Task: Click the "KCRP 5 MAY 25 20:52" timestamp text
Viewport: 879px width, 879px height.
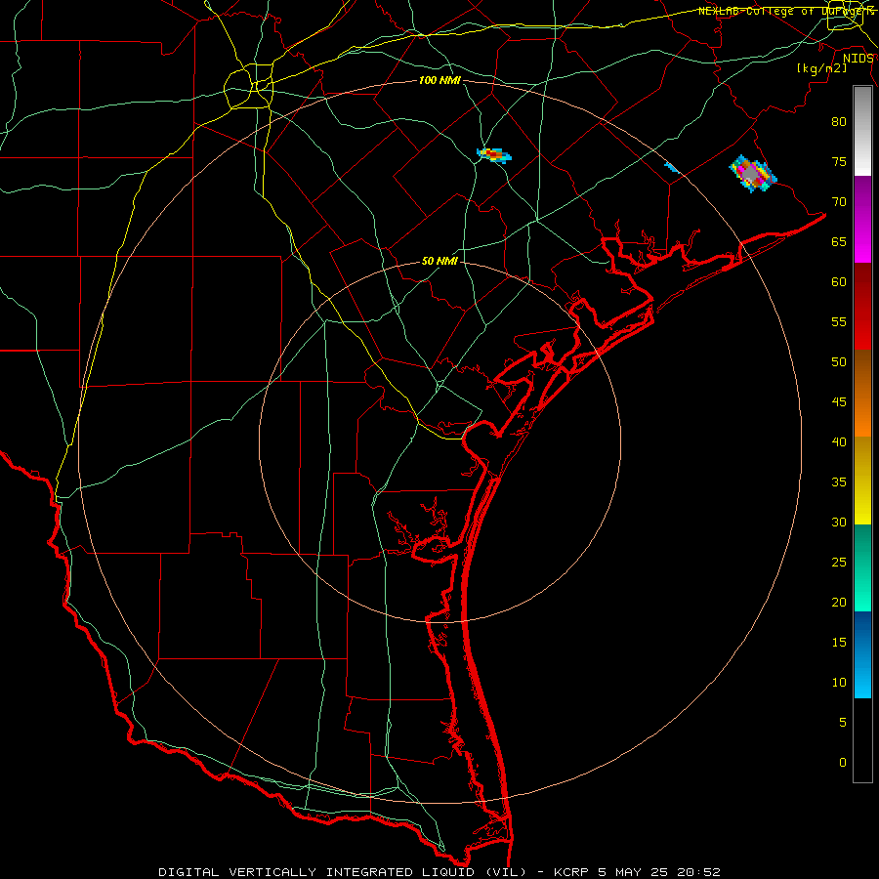Action: pyautogui.click(x=637, y=872)
